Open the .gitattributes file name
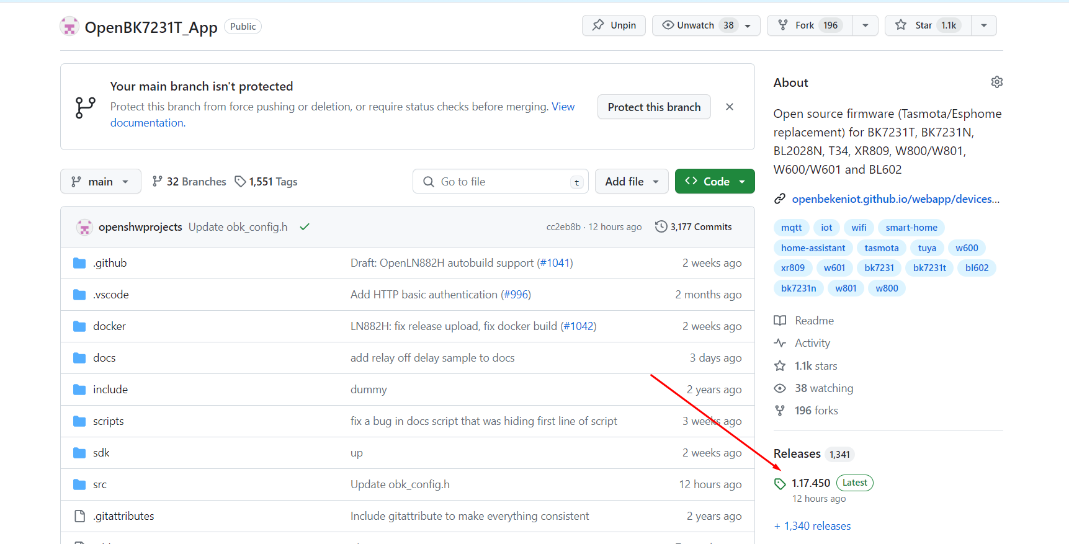 coord(123,516)
